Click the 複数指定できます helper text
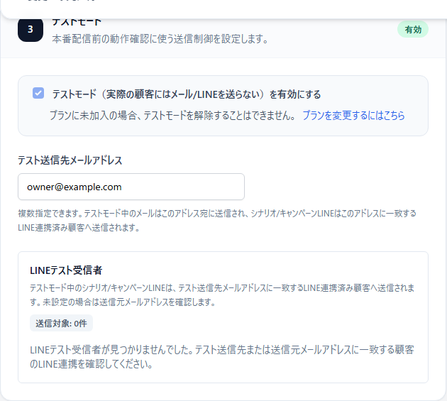The width and height of the screenshot is (447, 401). 217,221
